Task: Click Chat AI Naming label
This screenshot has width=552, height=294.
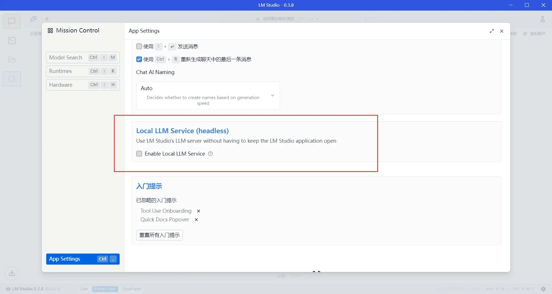Action: click(155, 72)
